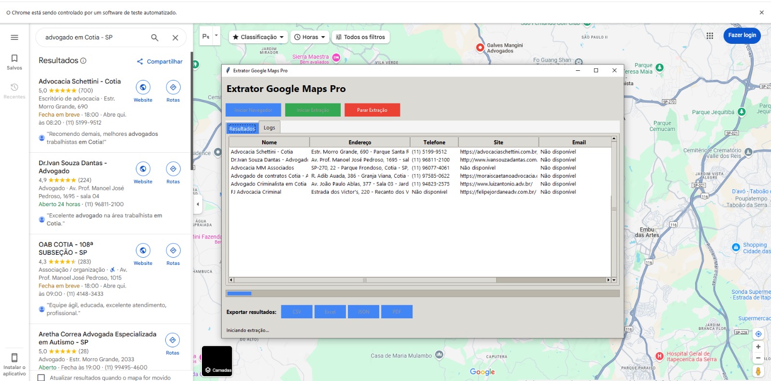Click the Iniciar Navegador button
The width and height of the screenshot is (771, 381).
(253, 110)
